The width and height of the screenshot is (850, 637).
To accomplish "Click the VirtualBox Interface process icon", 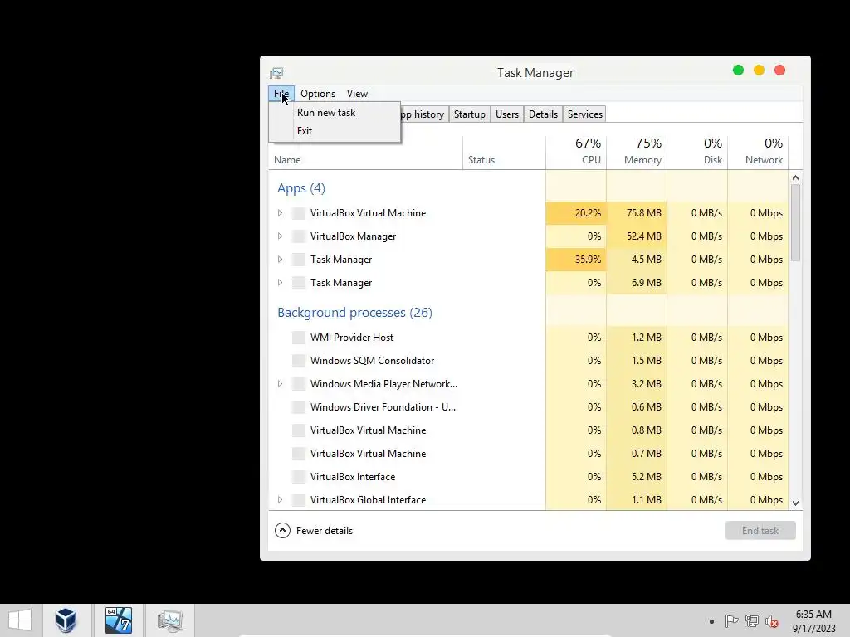I will click(299, 477).
